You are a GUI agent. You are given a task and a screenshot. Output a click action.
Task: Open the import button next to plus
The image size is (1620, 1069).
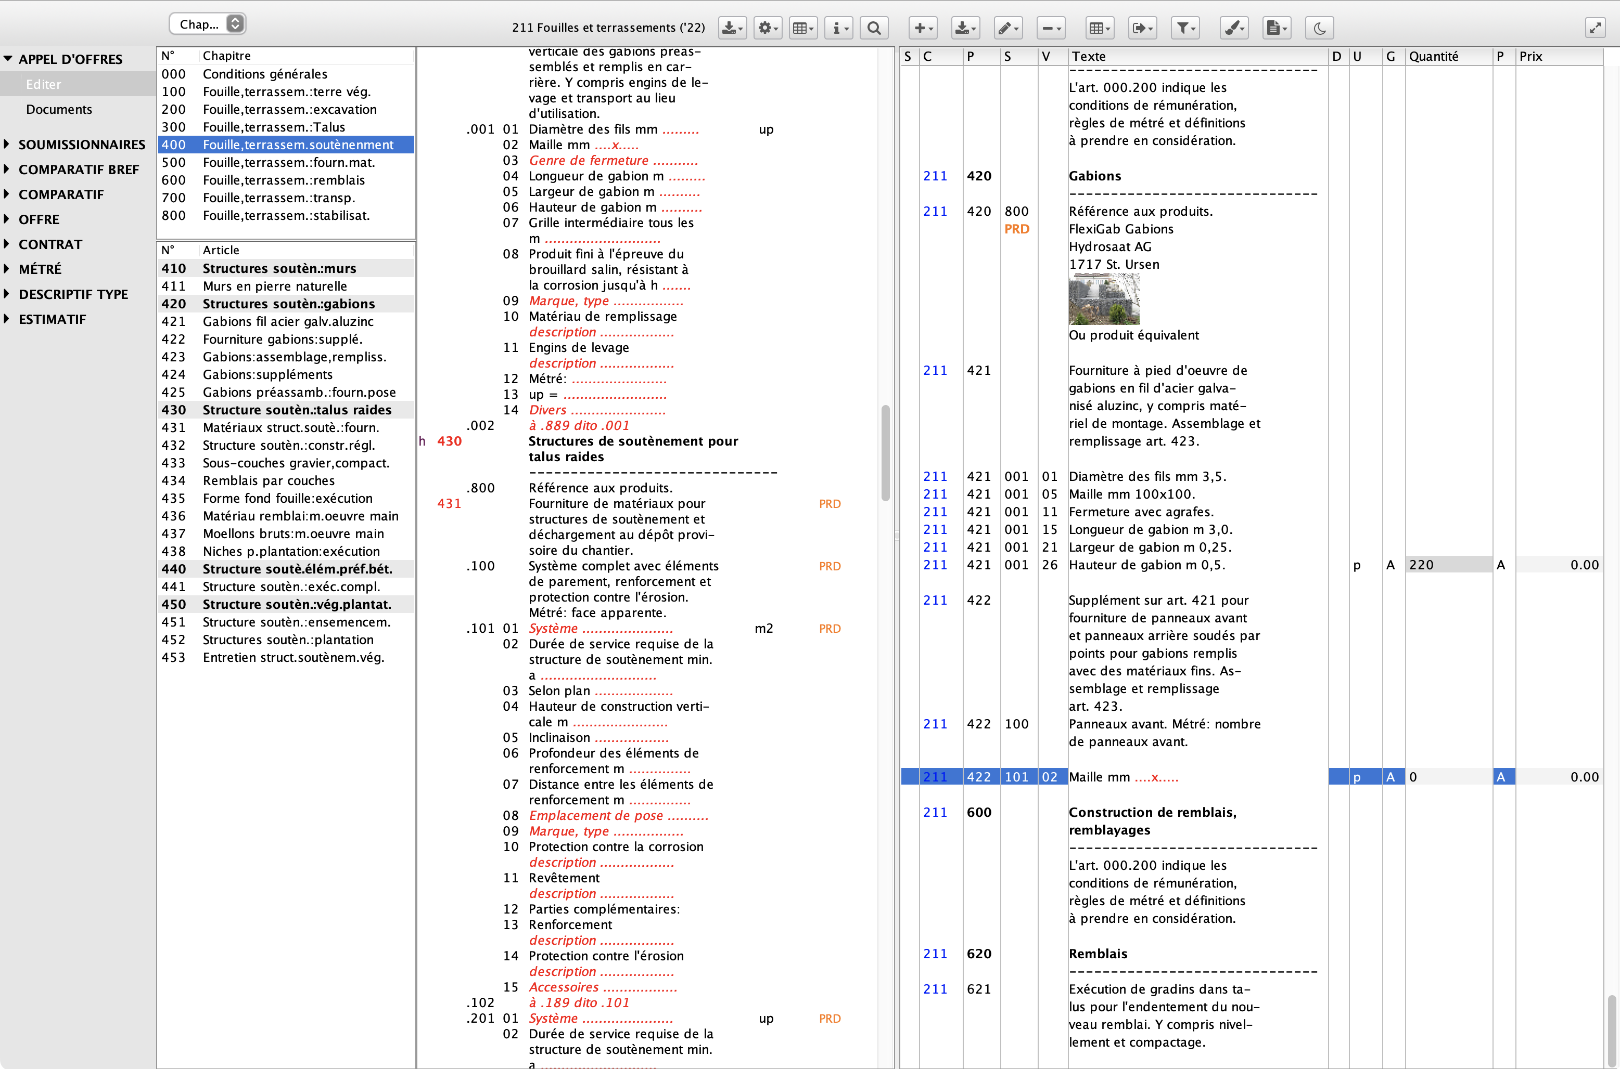[x=965, y=28]
